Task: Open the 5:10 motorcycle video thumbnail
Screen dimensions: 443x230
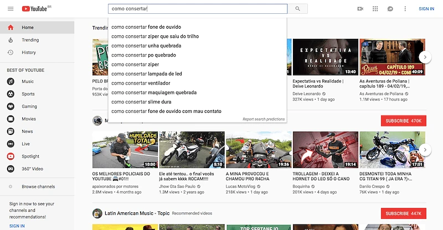Action: pos(192,150)
